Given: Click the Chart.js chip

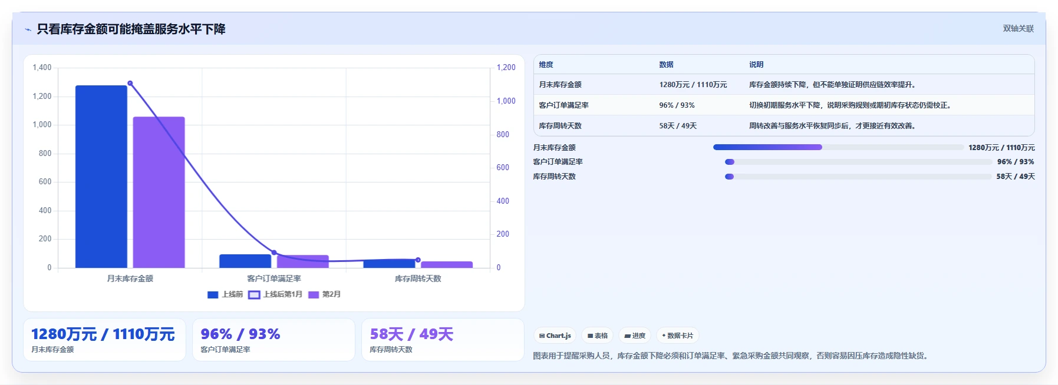Looking at the screenshot, I should (x=555, y=336).
